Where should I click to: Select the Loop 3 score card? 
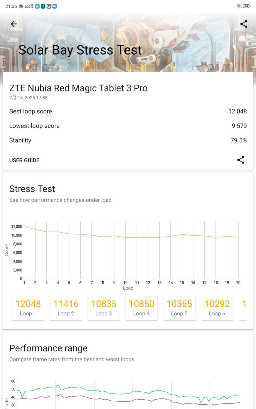(x=104, y=307)
